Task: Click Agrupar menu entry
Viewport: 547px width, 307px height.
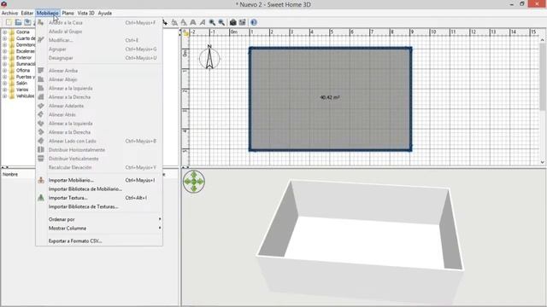Action: (x=99, y=49)
